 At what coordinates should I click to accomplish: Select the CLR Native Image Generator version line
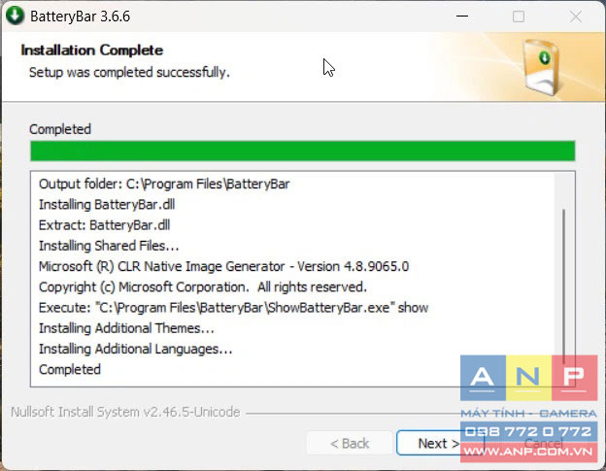point(223,266)
